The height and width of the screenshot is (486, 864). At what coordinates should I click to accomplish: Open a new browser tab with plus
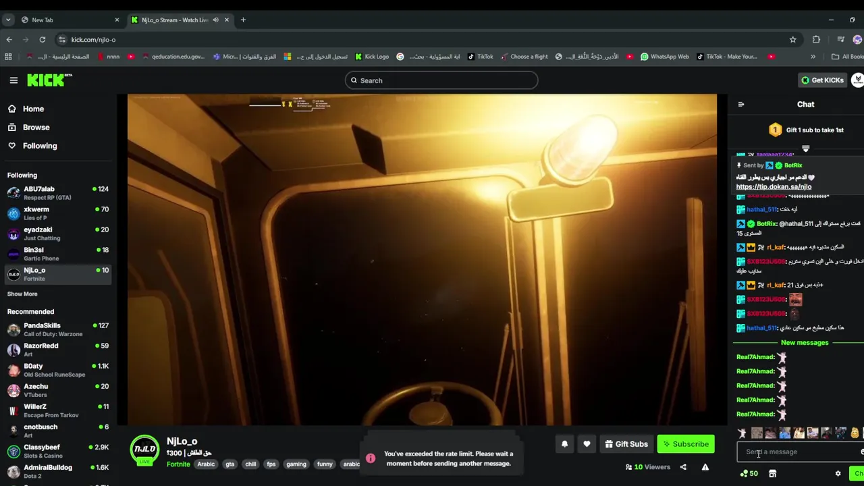click(x=243, y=20)
